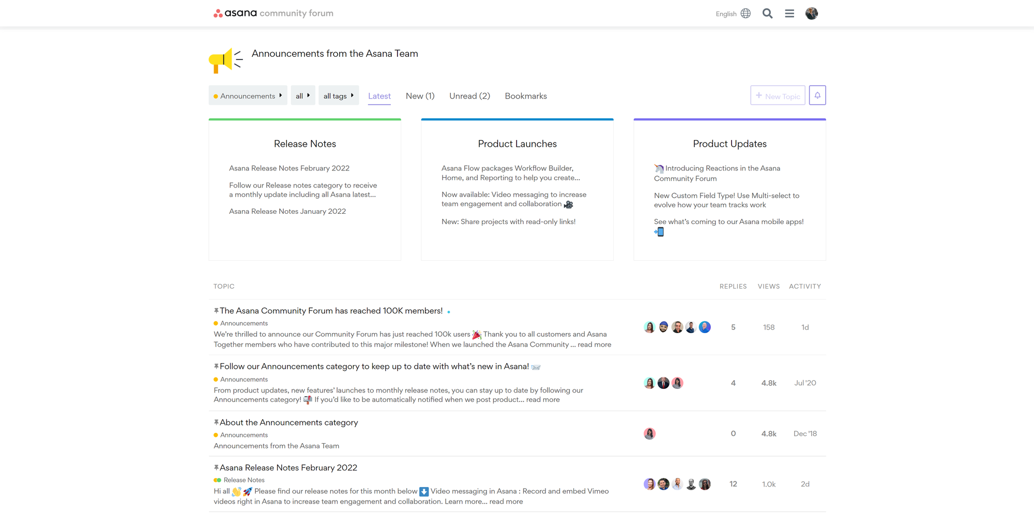Click the last avatar on 100K members topic

coord(705,327)
